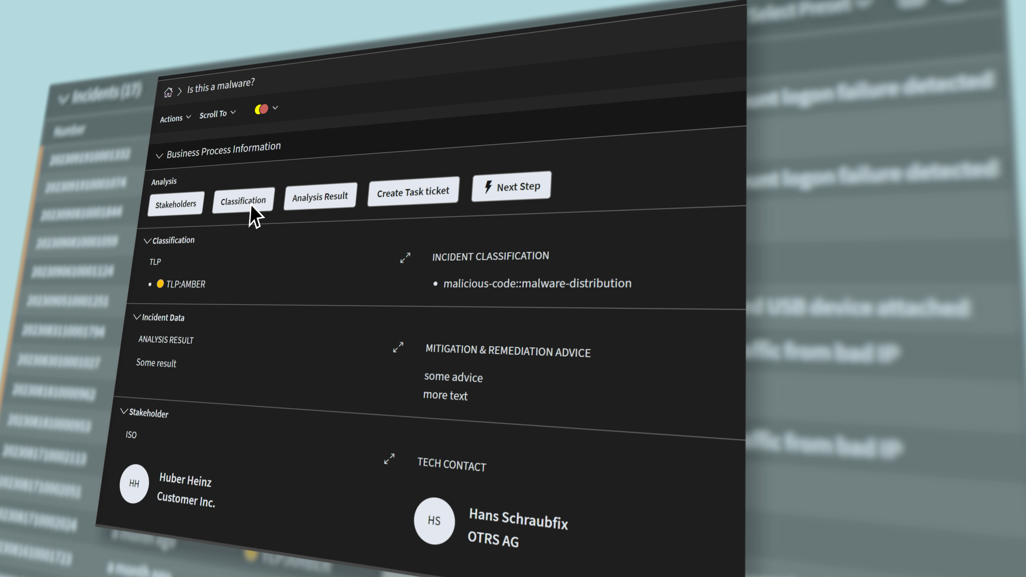Expand the Incident Classification field

405,258
